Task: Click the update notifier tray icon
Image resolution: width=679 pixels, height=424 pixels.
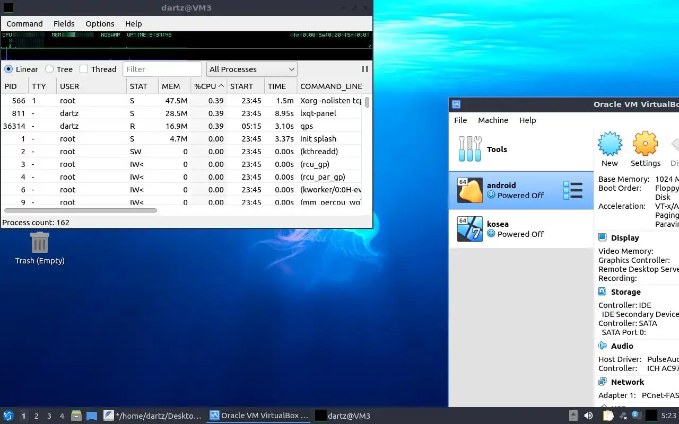Action: click(x=636, y=416)
